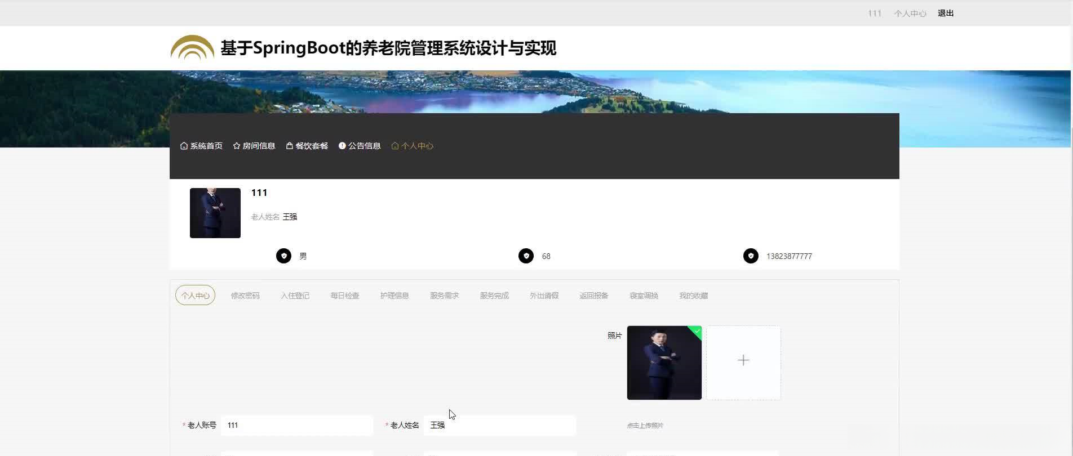The width and height of the screenshot is (1073, 456).
Task: Click the bold 111 profile heading
Action: 259,193
